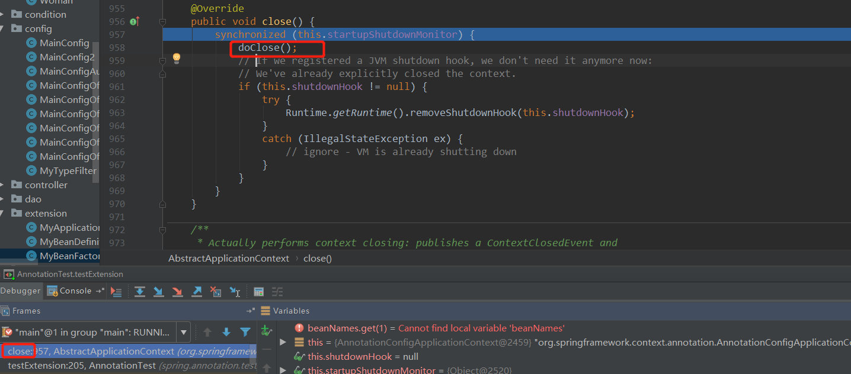This screenshot has height=374, width=851.
Task: Click the red Force Step Into icon
Action: pos(178,291)
